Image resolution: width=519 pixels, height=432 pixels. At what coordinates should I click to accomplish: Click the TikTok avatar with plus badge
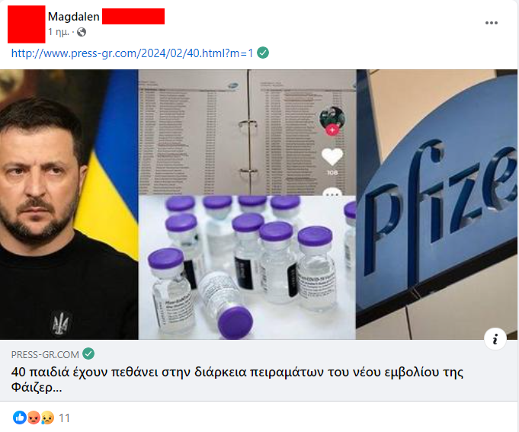332,120
